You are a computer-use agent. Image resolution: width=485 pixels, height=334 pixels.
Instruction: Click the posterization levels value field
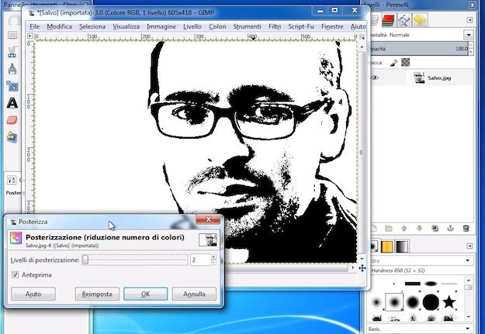point(200,260)
